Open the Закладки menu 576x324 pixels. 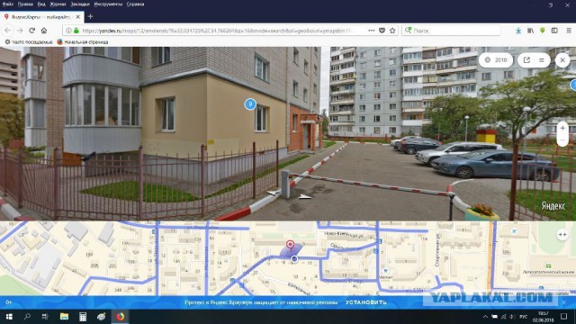tap(80, 4)
